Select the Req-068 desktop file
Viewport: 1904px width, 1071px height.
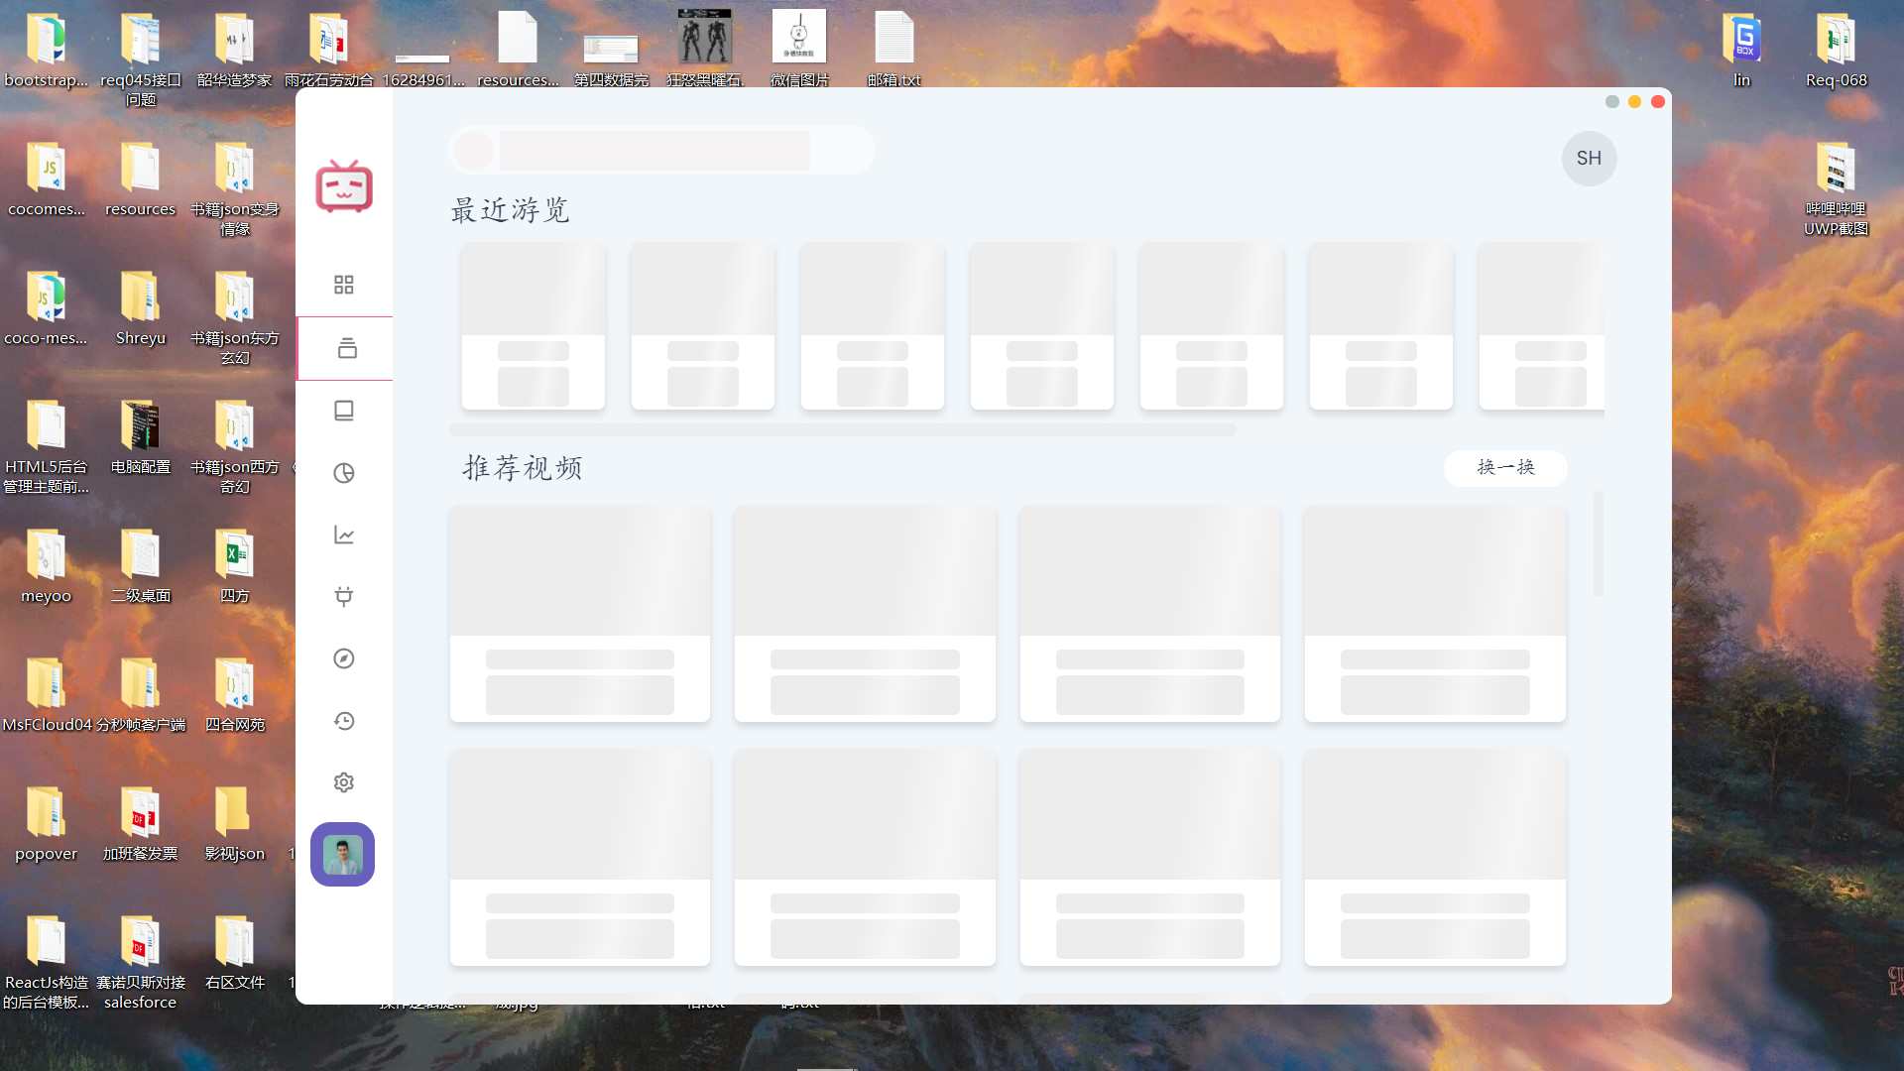(x=1836, y=50)
